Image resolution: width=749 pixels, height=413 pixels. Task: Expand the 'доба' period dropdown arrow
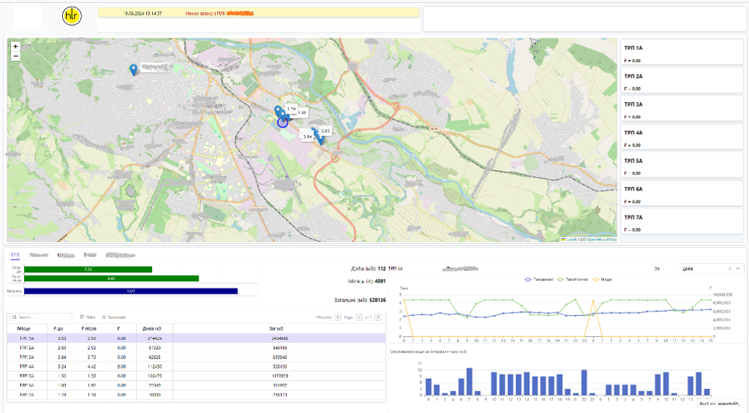pos(738,269)
